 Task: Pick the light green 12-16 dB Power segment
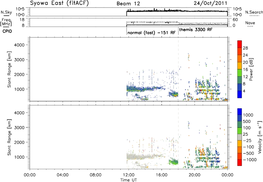tap(240, 73)
